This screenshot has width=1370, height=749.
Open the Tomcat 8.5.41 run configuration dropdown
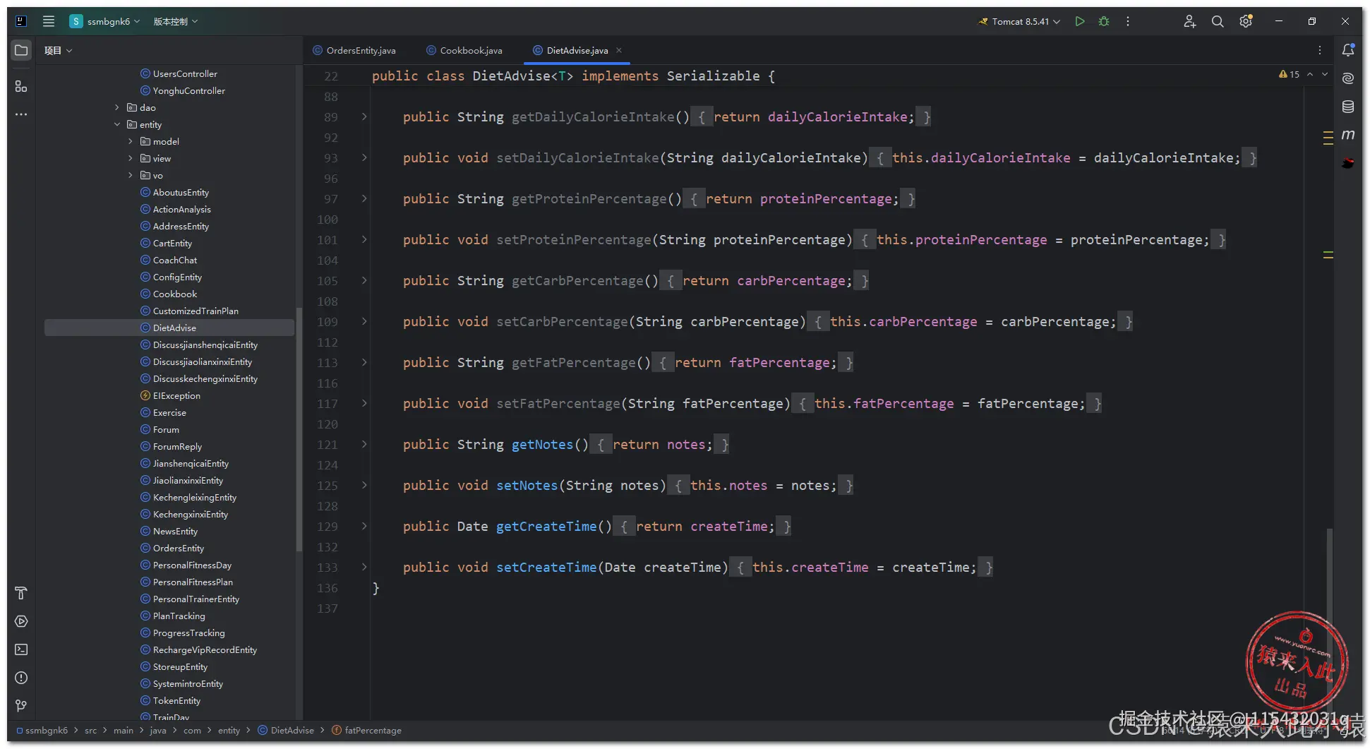(1019, 21)
